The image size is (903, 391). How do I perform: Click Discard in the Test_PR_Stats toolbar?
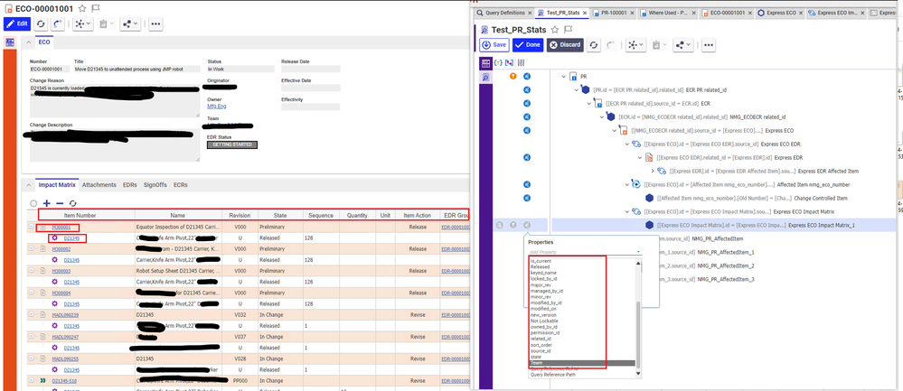click(x=565, y=44)
